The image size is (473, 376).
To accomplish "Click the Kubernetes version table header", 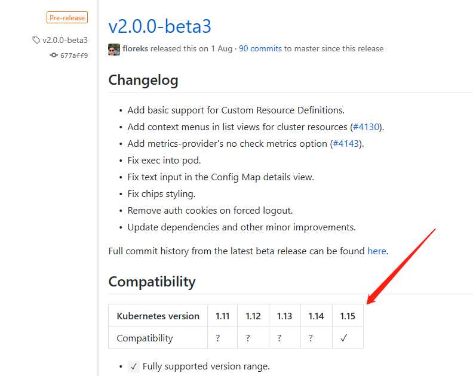I will click(x=158, y=316).
